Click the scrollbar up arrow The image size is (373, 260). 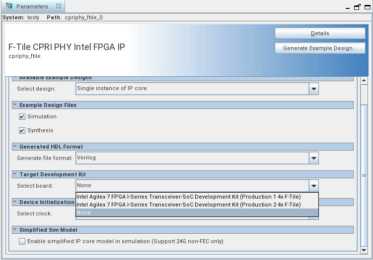point(364,80)
